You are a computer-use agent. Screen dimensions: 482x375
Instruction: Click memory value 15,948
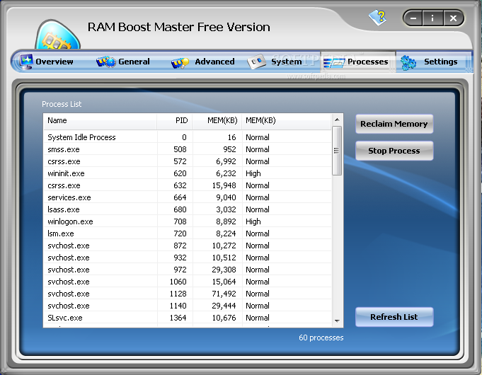224,185
